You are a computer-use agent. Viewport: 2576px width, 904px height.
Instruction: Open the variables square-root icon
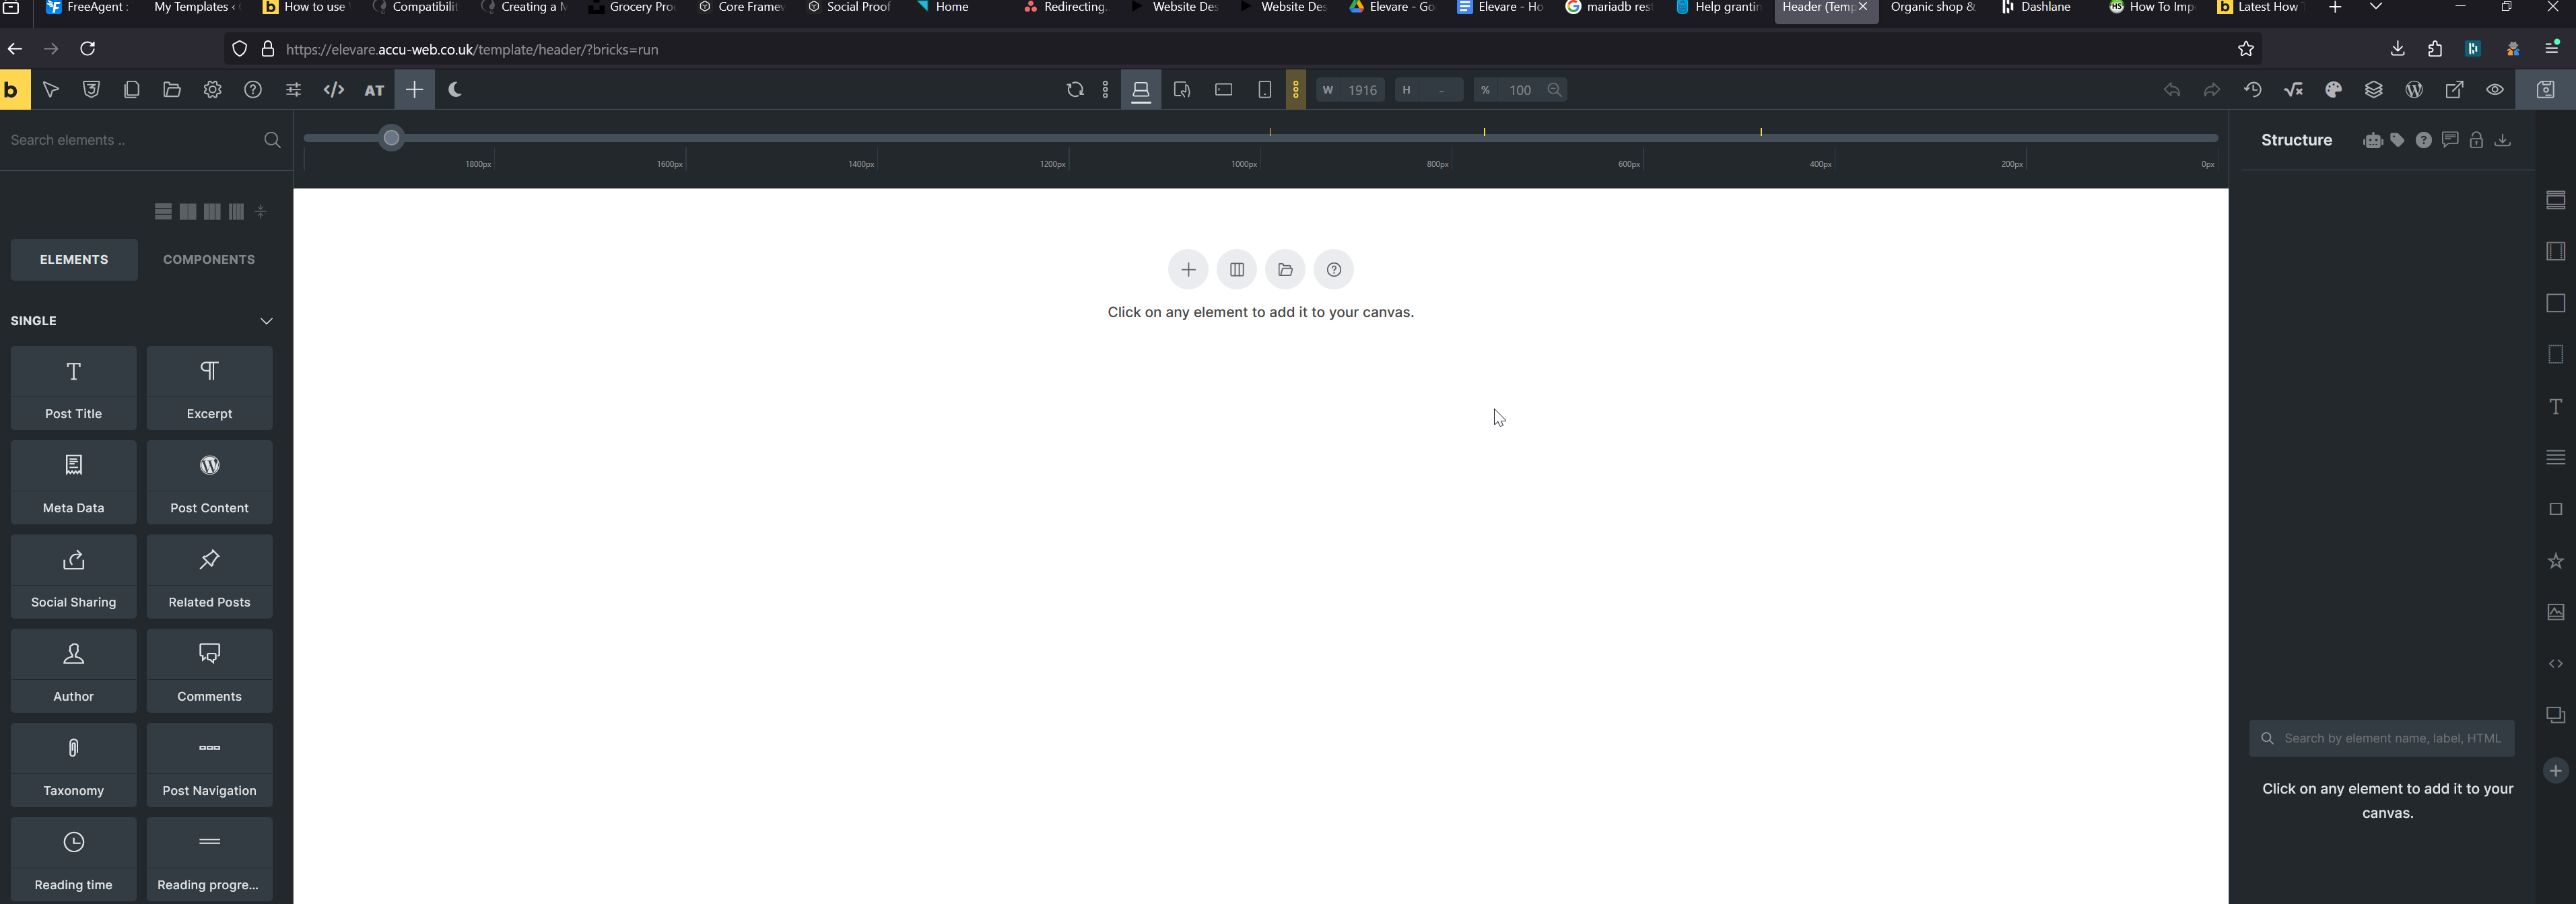2293,90
